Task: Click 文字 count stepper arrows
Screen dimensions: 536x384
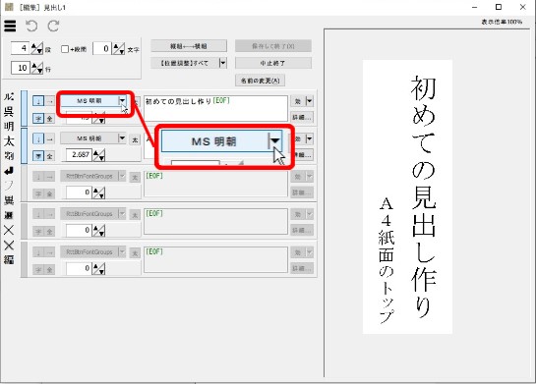Action: tap(119, 49)
